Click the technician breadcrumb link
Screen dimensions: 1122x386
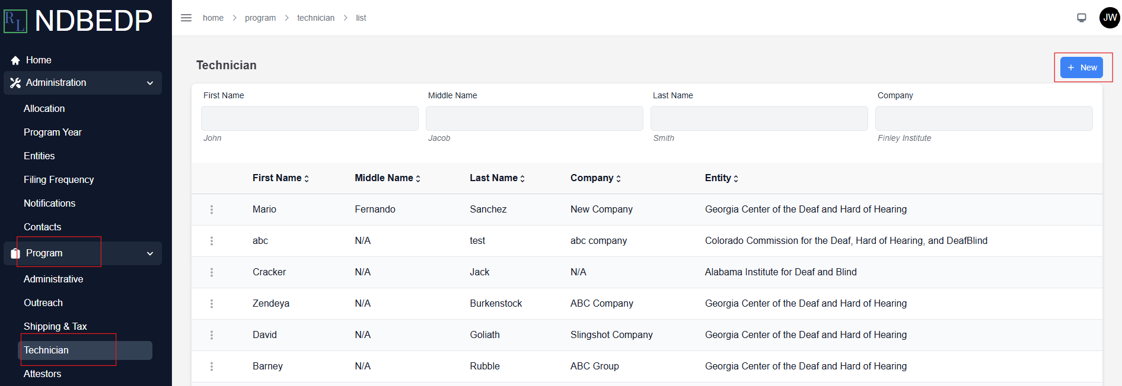tap(315, 18)
